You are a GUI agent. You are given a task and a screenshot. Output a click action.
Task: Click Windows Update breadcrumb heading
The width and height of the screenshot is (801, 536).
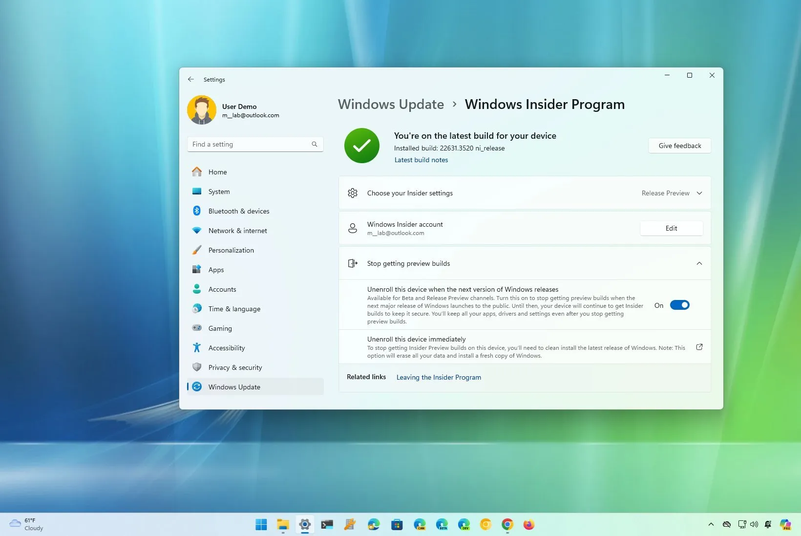click(x=391, y=104)
